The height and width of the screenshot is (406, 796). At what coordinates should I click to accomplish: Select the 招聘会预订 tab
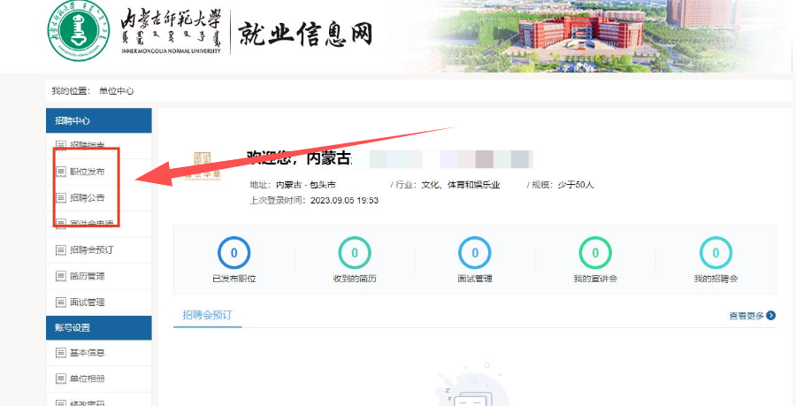[207, 315]
